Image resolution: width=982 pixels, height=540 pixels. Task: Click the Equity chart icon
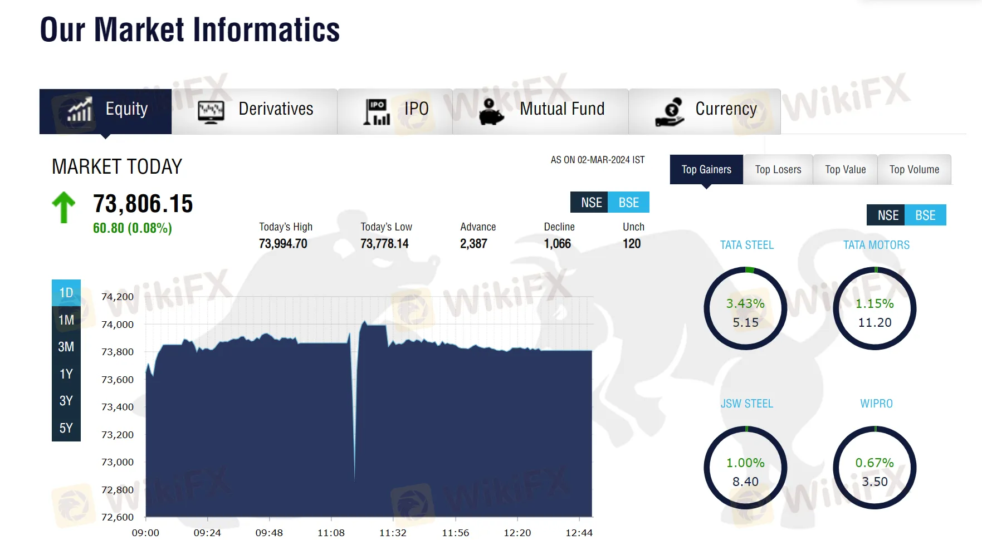80,109
